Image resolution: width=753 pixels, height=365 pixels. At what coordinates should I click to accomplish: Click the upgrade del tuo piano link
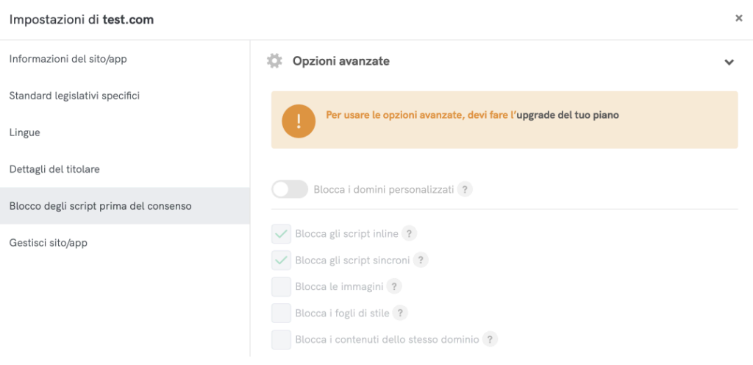tap(566, 116)
